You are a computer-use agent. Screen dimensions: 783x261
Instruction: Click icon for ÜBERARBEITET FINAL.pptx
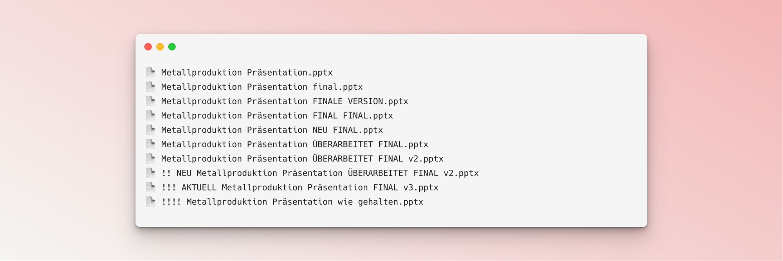[151, 144]
